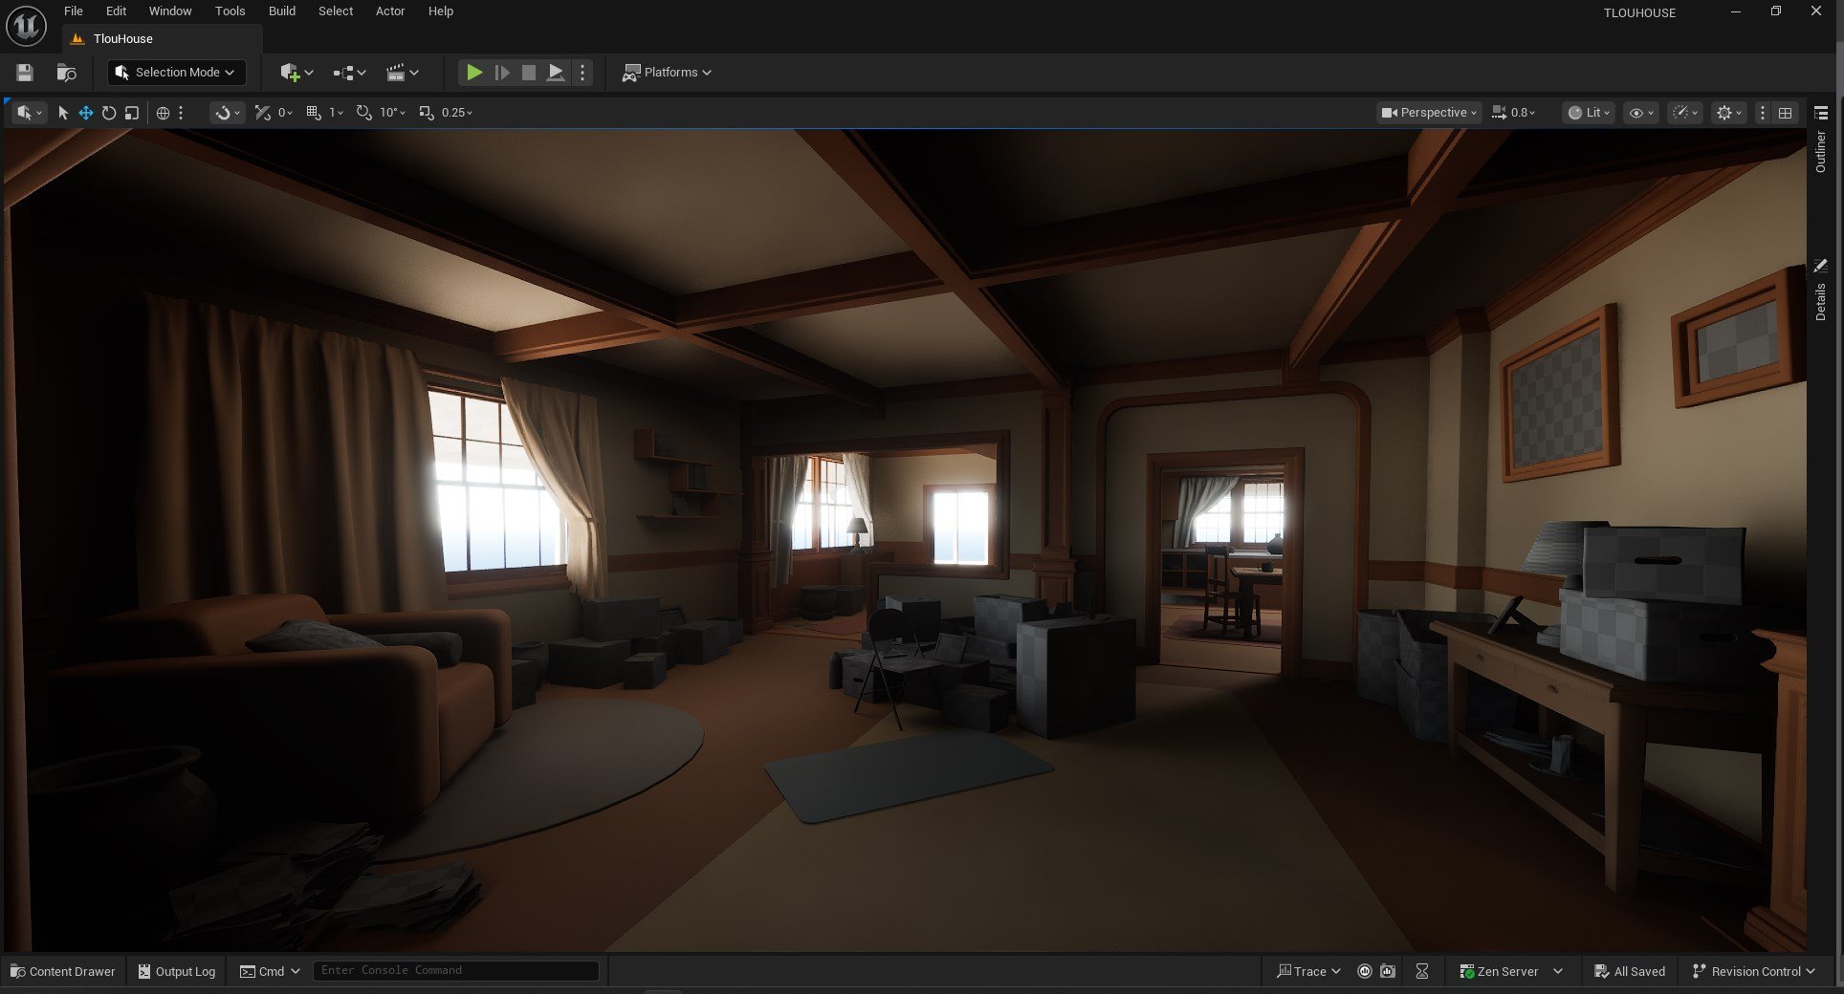Open the Zen Server status menu
Image resolution: width=1844 pixels, height=994 pixels.
pyautogui.click(x=1510, y=971)
